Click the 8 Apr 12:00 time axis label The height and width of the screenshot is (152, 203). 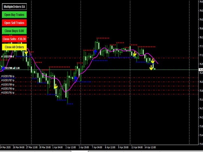point(110,147)
